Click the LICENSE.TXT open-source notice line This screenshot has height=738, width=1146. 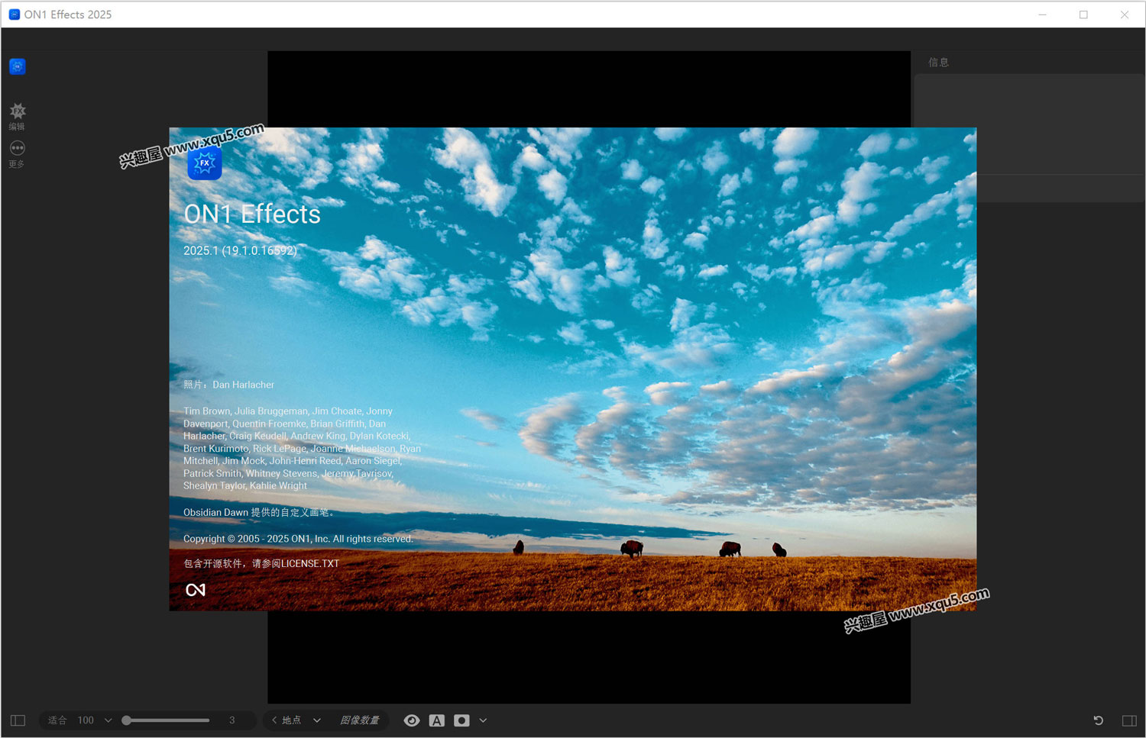(x=261, y=563)
